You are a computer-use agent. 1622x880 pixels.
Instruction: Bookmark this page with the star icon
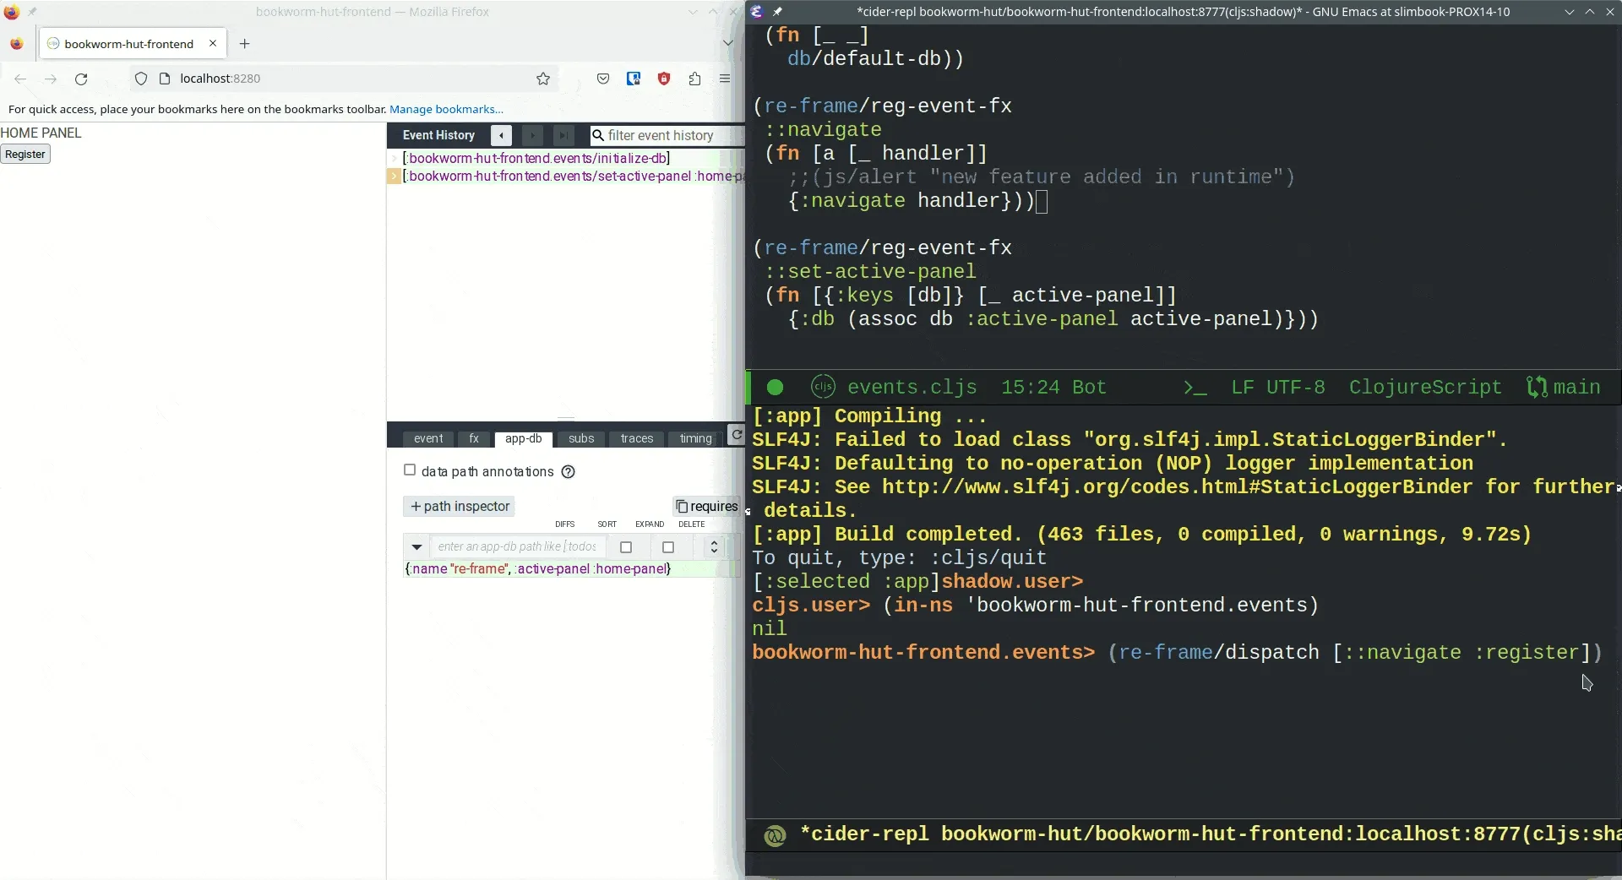(543, 79)
